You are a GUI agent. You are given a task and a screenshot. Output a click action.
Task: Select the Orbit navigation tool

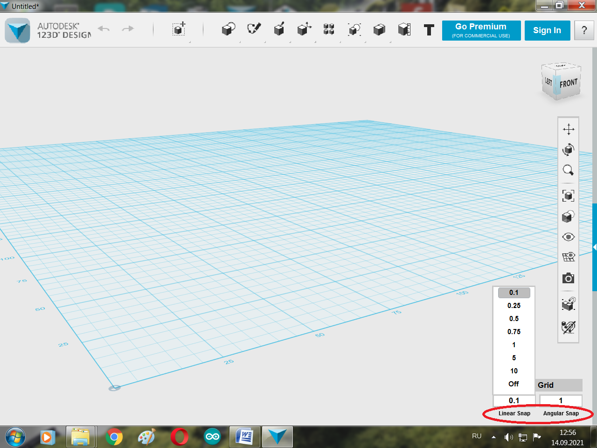(569, 150)
